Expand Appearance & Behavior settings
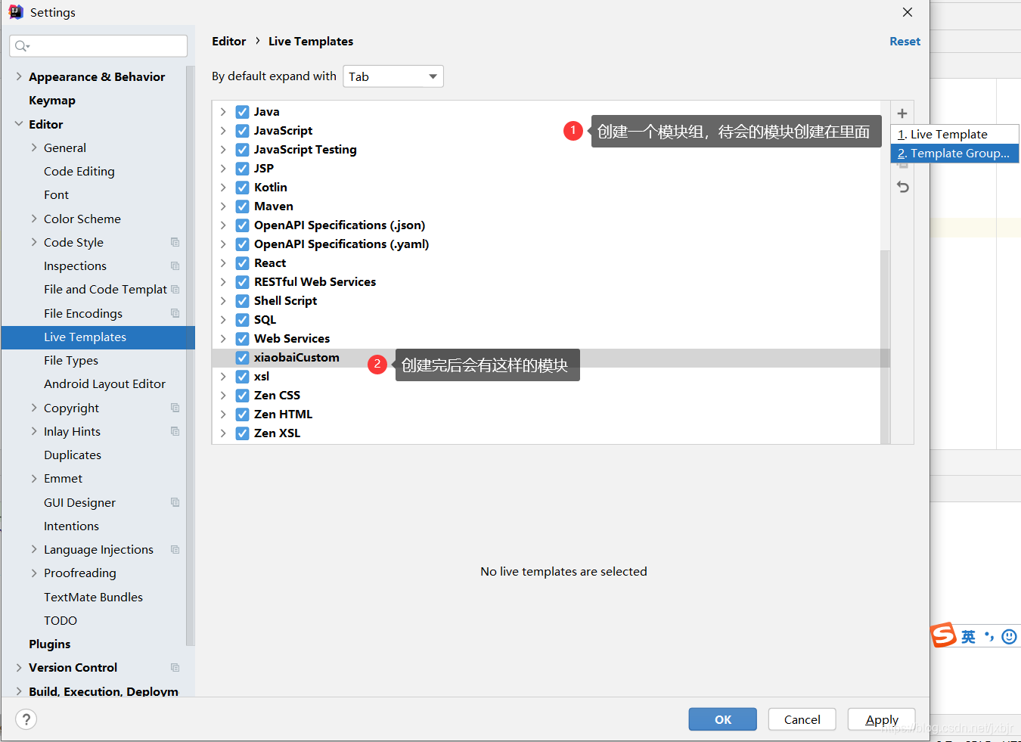Viewport: 1021px width, 742px height. pyautogui.click(x=19, y=76)
